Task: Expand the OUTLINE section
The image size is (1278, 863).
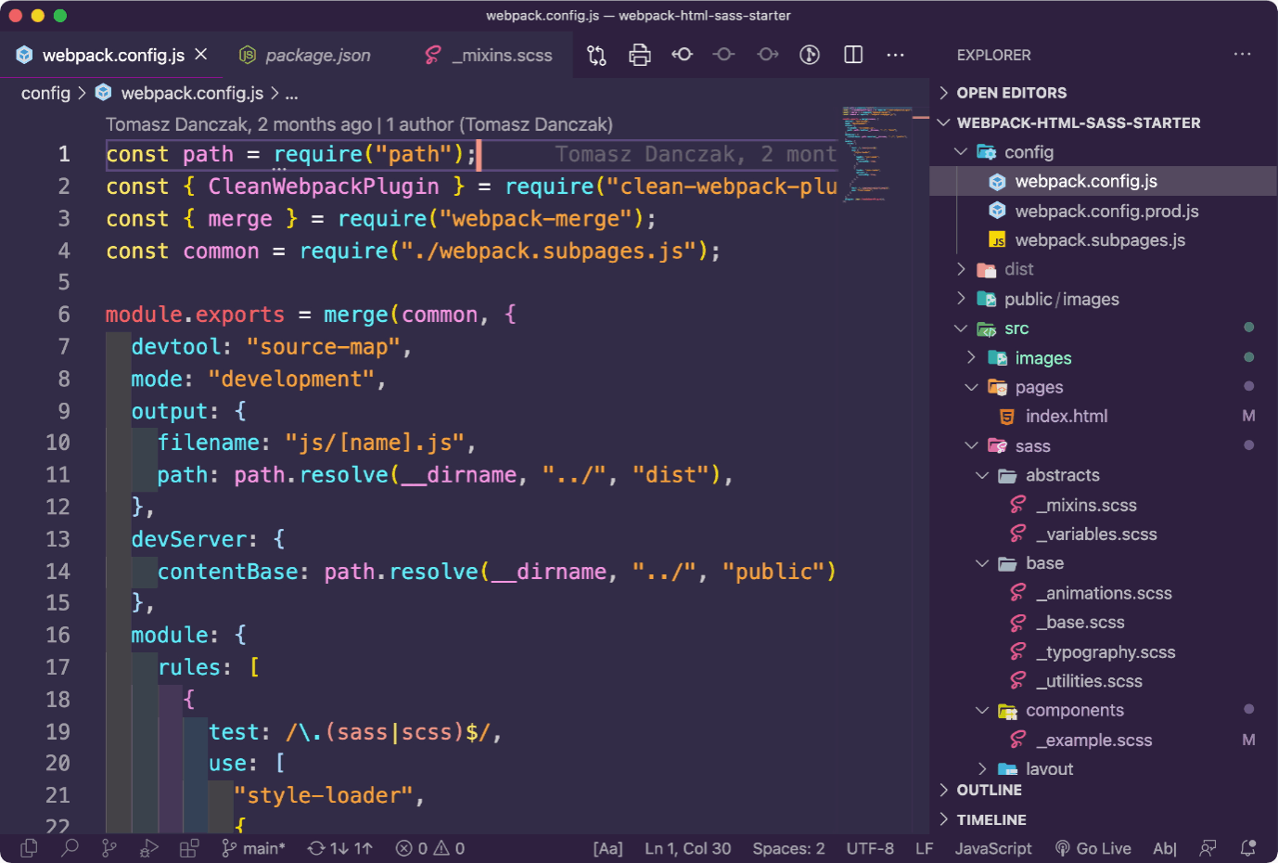Action: coord(989,790)
